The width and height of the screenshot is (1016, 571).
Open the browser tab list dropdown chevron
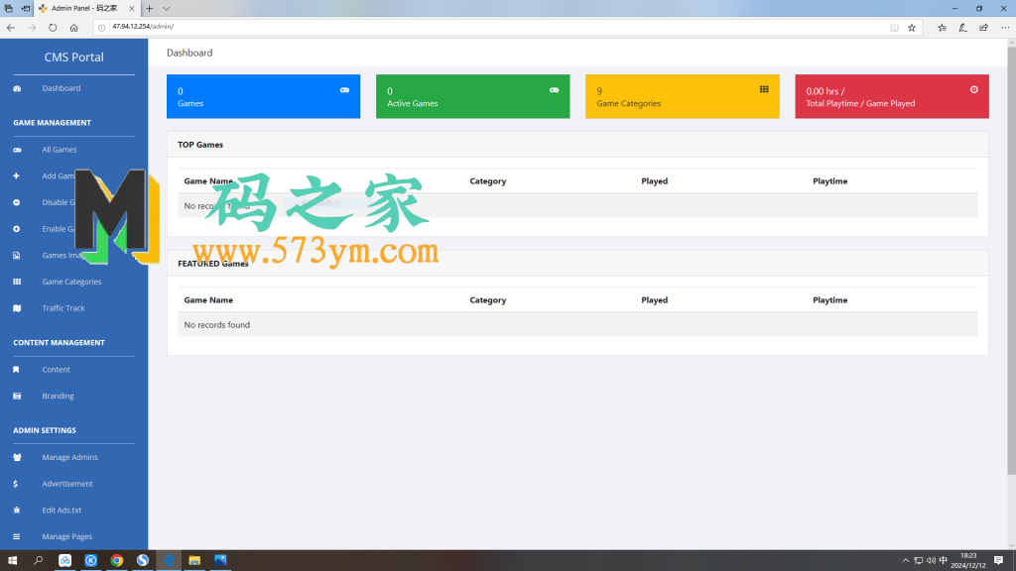click(x=167, y=8)
